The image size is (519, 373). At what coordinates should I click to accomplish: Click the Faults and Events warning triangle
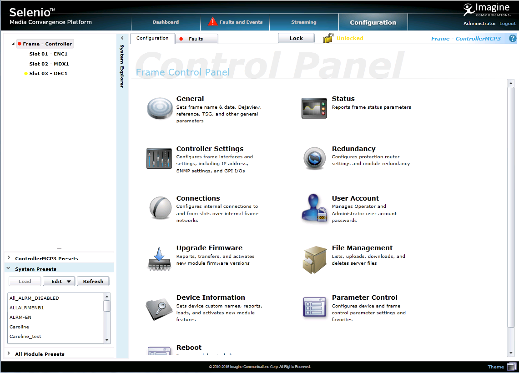pyautogui.click(x=212, y=21)
